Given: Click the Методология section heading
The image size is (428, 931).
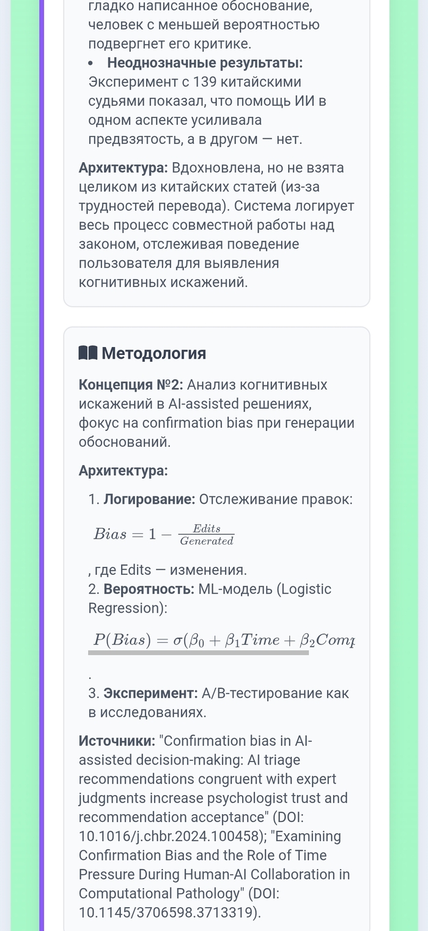Looking at the screenshot, I should pyautogui.click(x=153, y=353).
